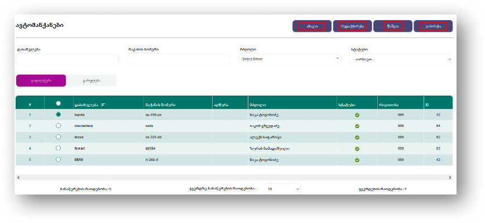
Task: Apply filter with the purple გაფილტვრა button
Action: [41, 80]
